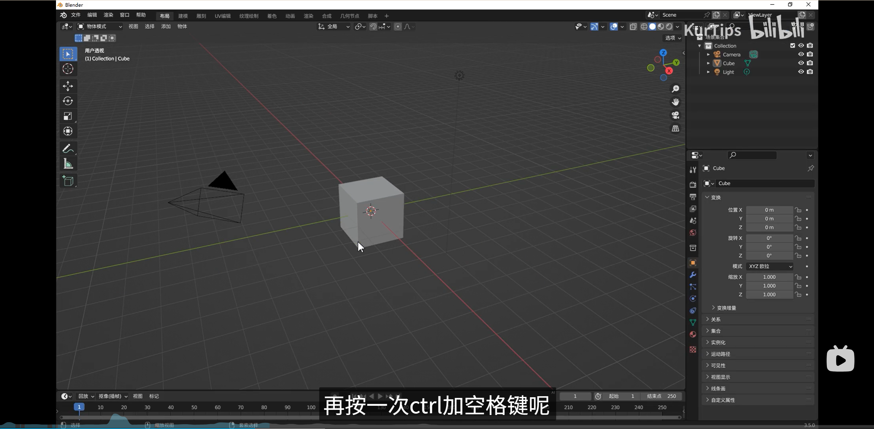Click the zoom view magnifier icon

coord(675,89)
